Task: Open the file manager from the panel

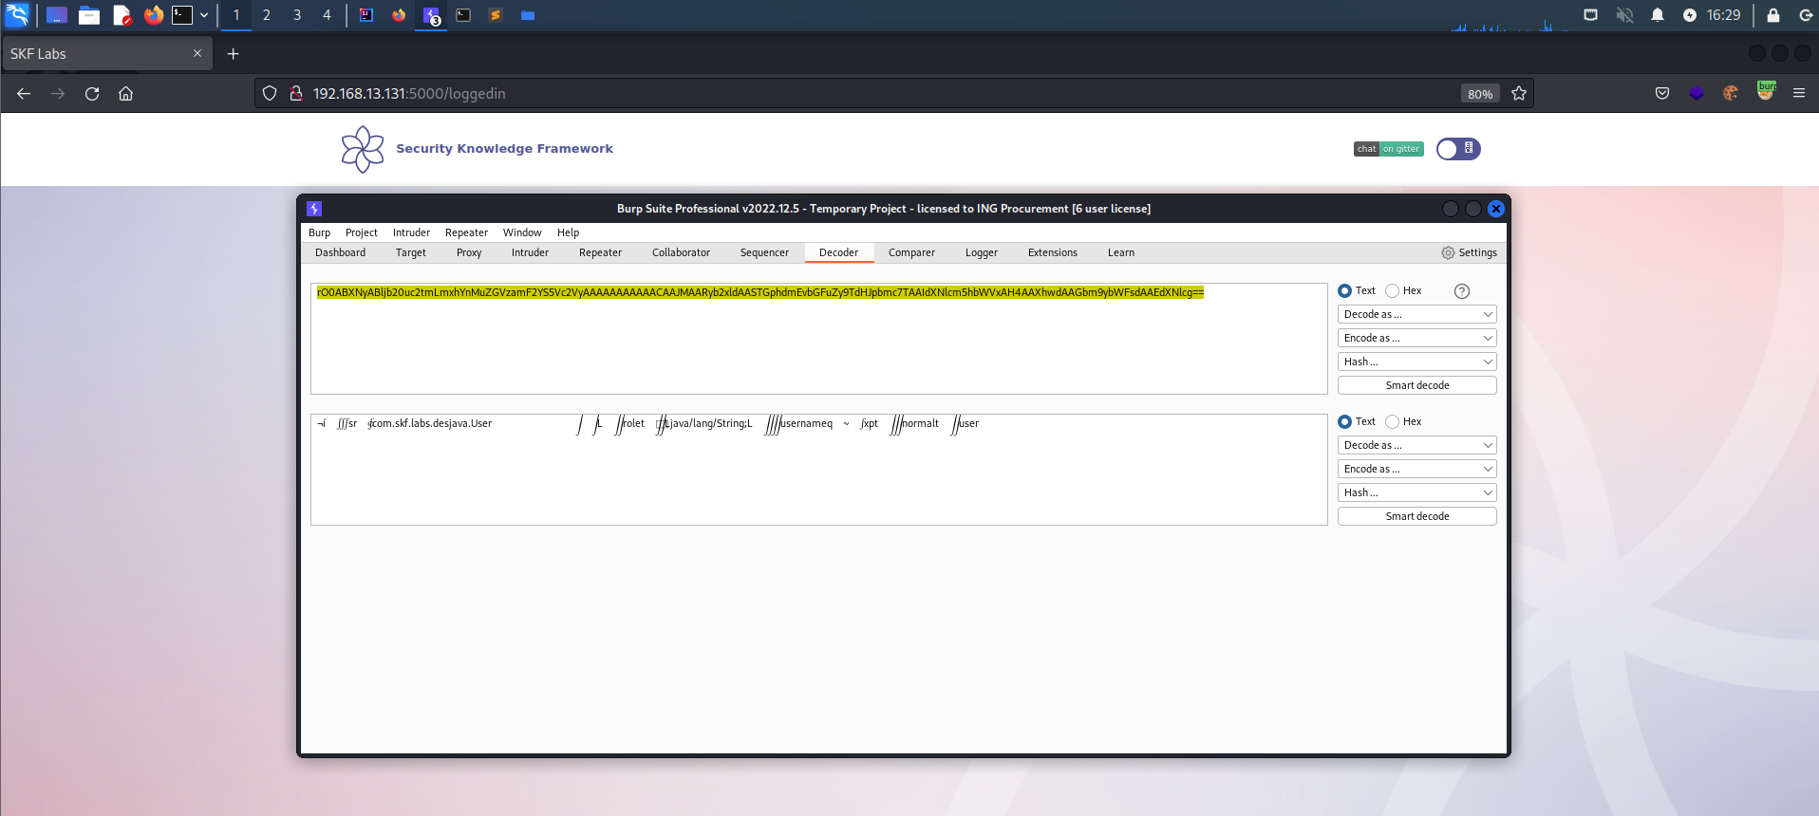Action: pyautogui.click(x=89, y=15)
